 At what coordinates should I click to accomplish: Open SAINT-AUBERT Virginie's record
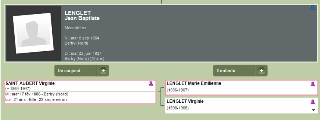[x=30, y=83]
